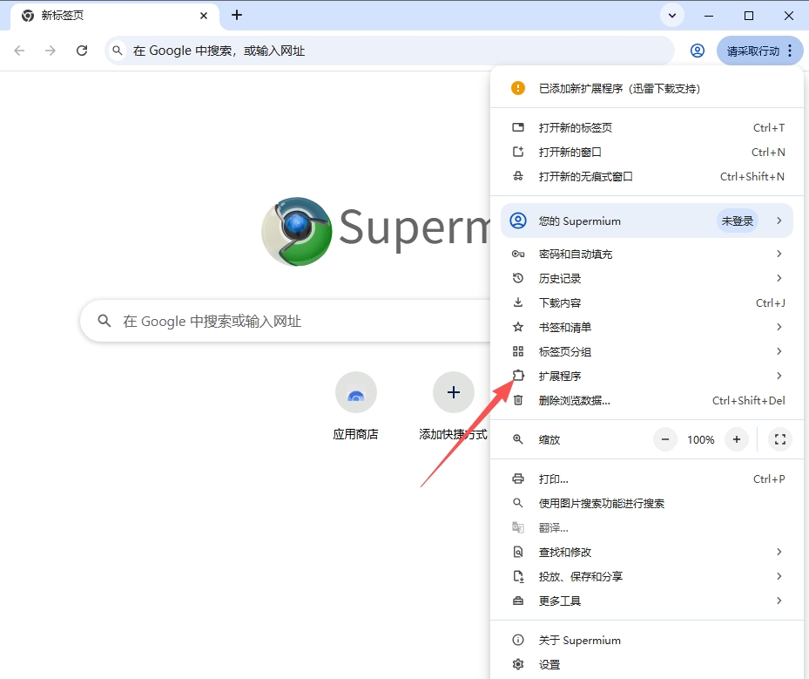809x679 pixels.
Task: Expand 历史记录 submenu
Action: point(646,278)
